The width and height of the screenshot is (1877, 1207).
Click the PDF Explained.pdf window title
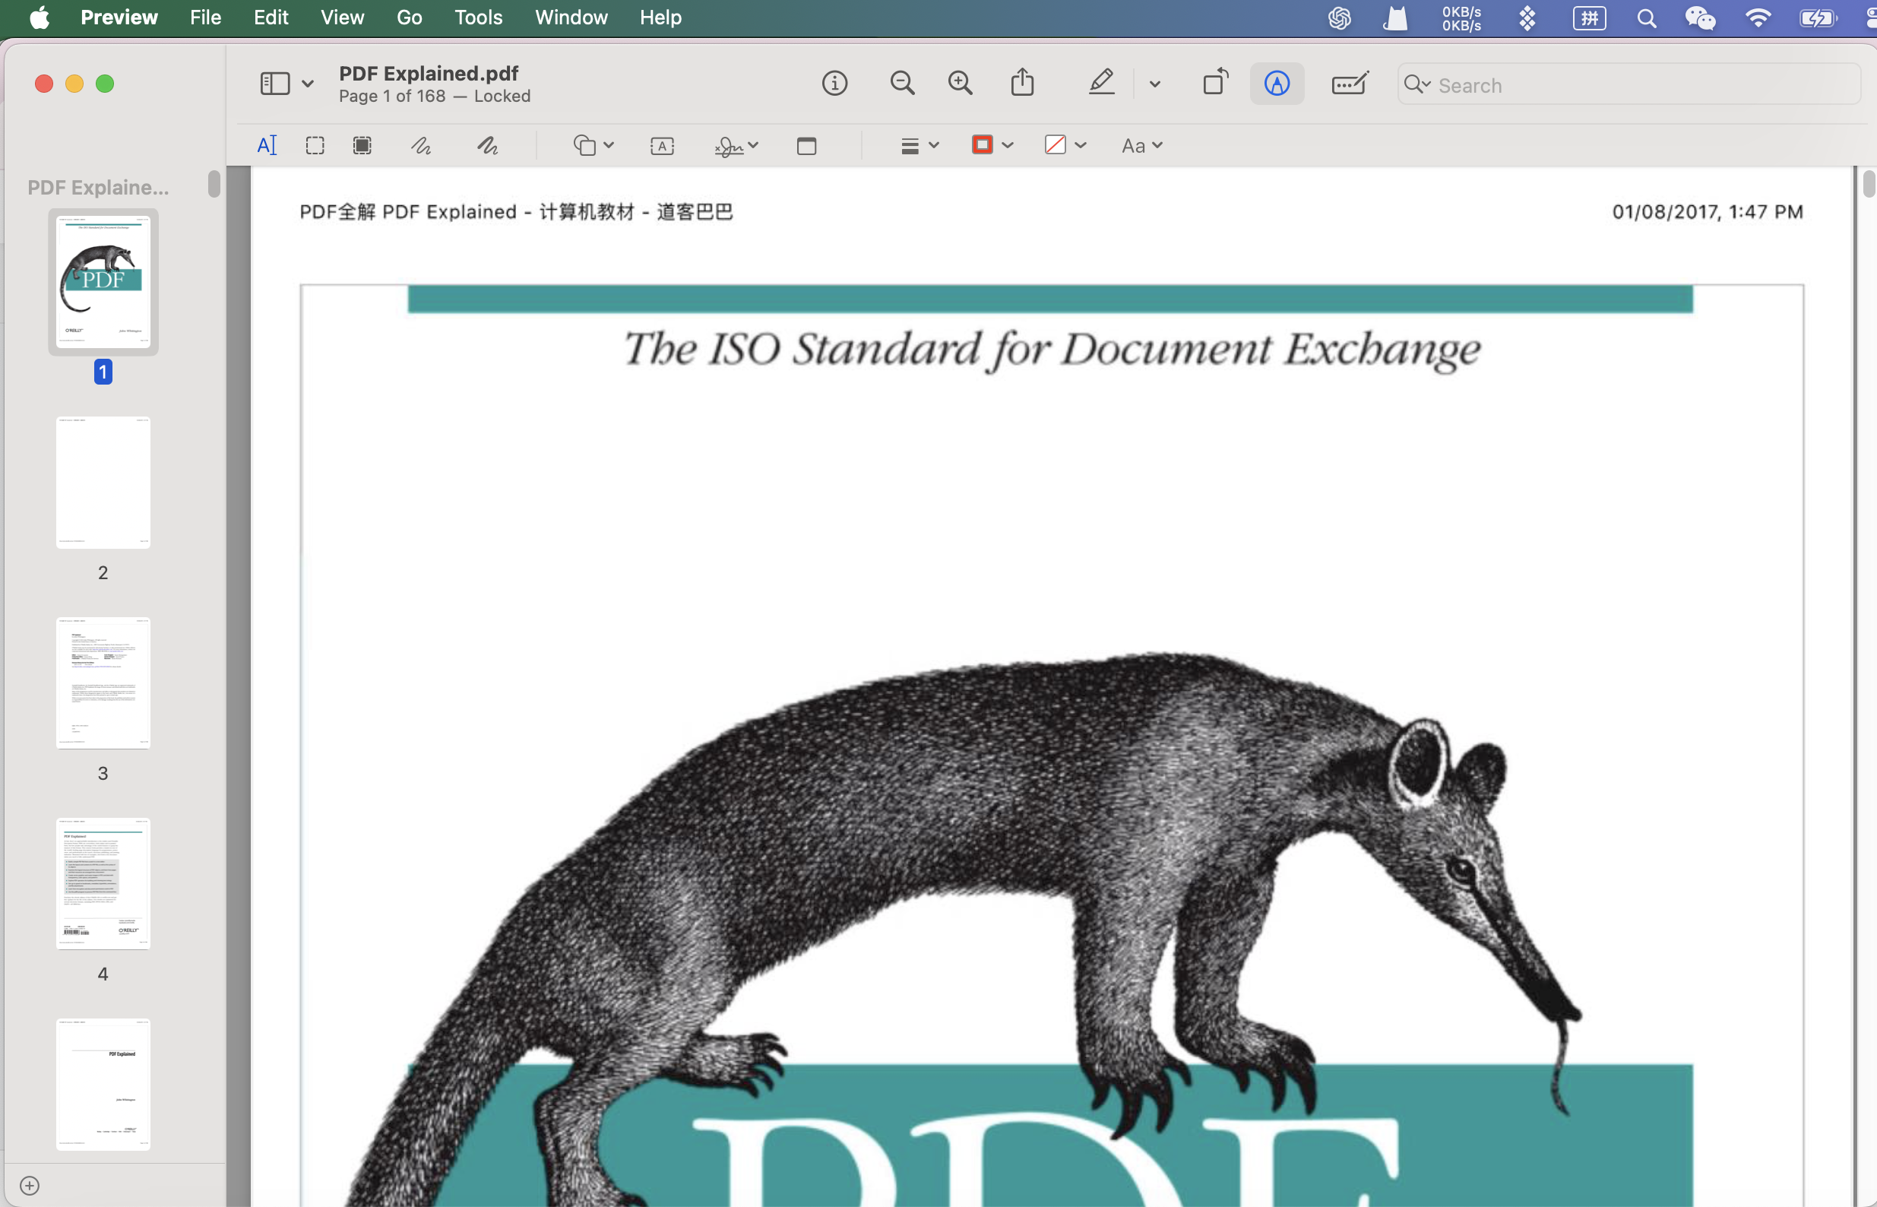429,73
